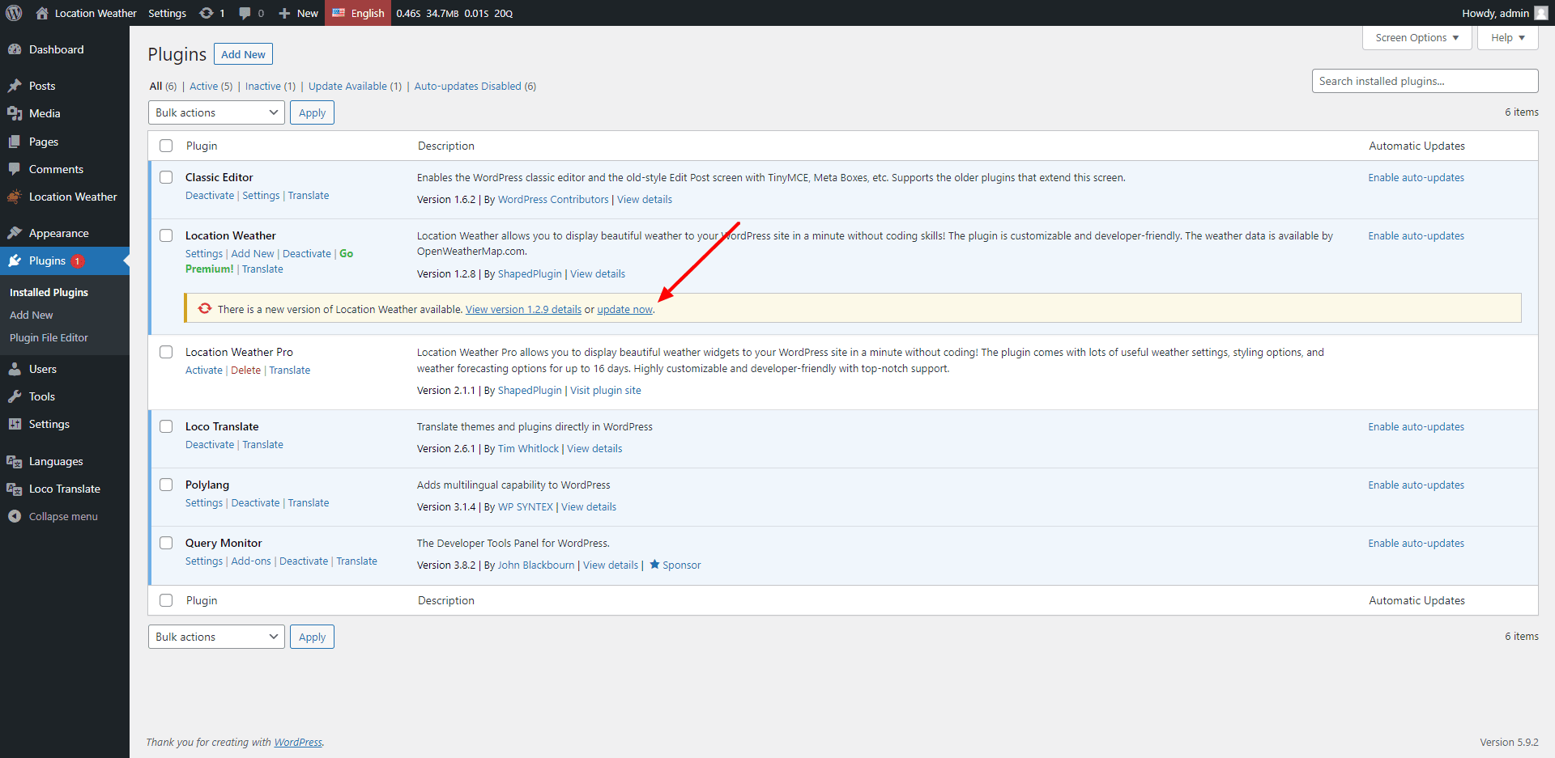The image size is (1555, 758).
Task: Click the Media icon in sidebar
Action: point(15,113)
